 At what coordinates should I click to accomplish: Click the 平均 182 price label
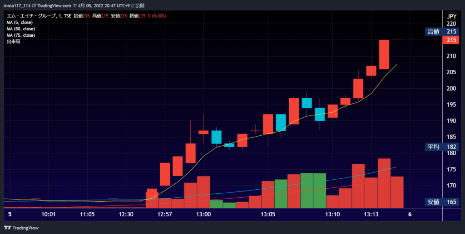click(x=442, y=147)
